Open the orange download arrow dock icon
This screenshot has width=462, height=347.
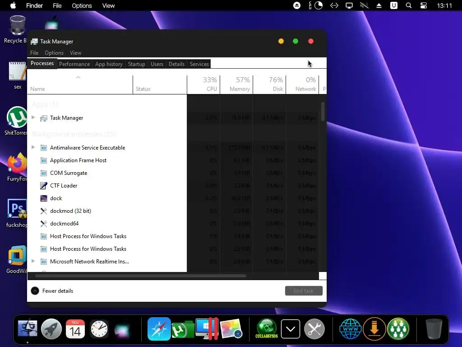tap(374, 329)
